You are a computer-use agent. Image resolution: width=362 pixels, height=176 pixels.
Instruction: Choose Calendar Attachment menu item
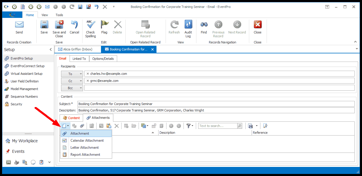[x=86, y=141]
